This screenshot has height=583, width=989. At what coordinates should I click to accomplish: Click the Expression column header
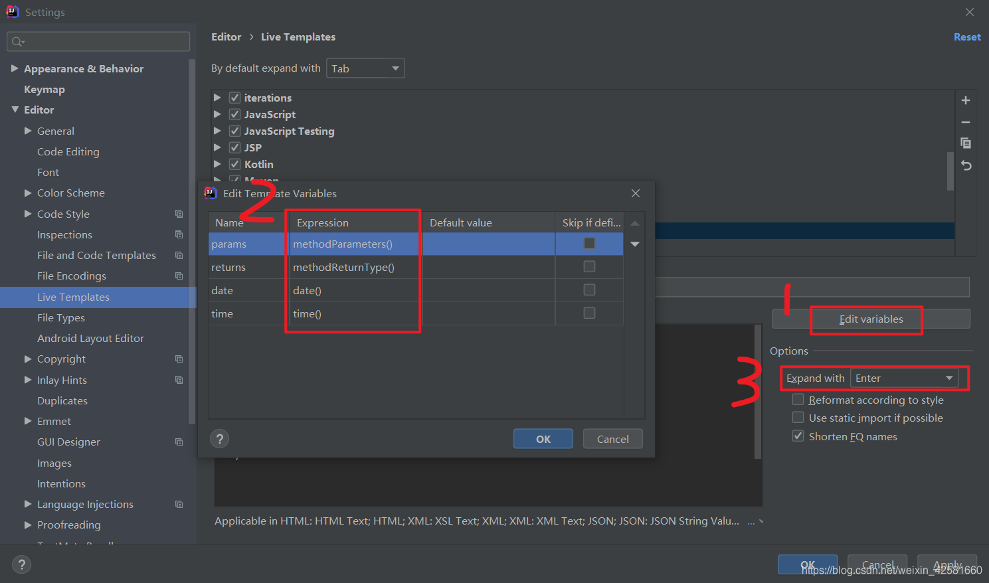tap(355, 222)
